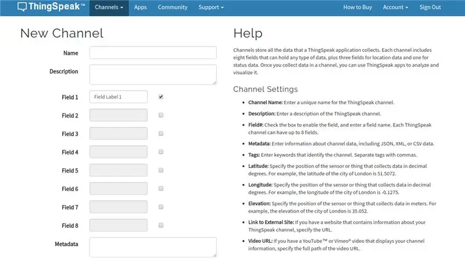Click into the Description text area

point(153,75)
